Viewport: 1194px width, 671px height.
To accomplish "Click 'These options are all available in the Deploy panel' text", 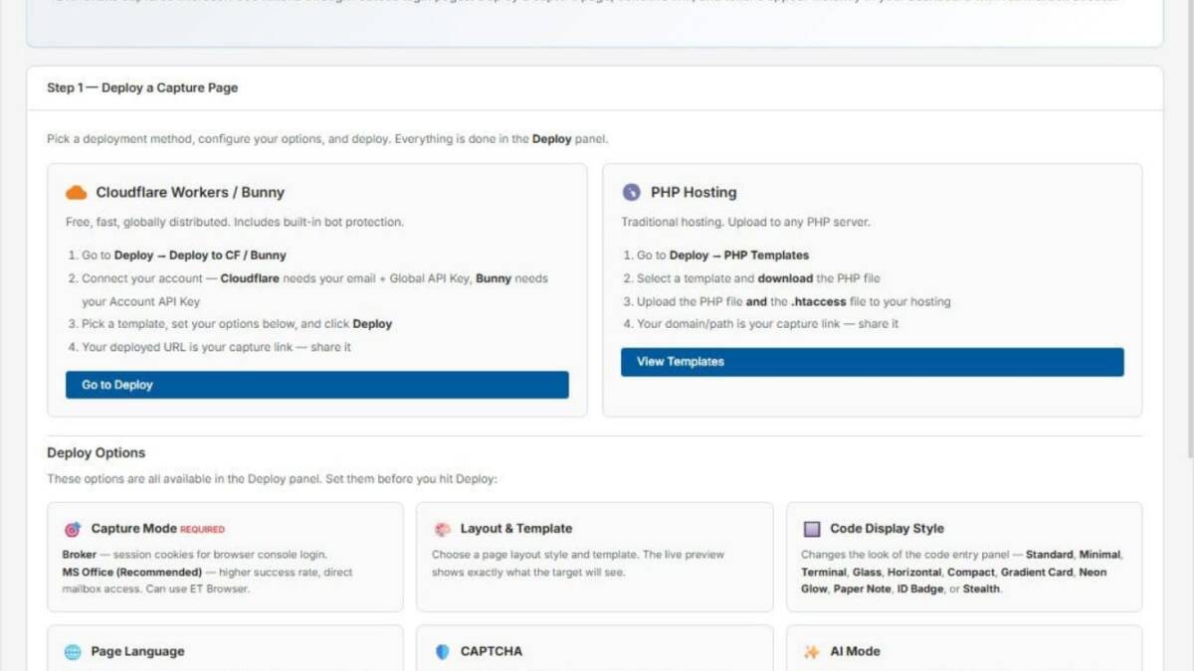I will point(272,479).
